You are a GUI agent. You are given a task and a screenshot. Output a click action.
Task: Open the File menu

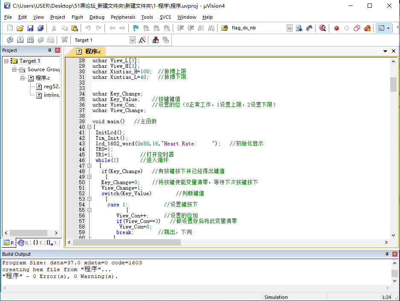click(x=8, y=17)
